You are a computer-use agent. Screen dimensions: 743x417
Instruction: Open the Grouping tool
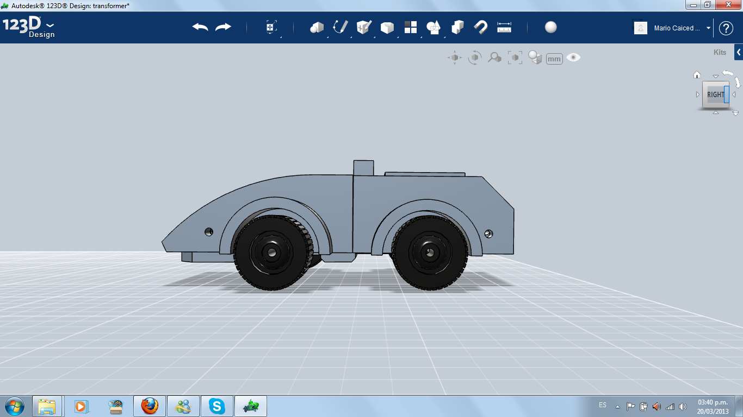(x=434, y=27)
